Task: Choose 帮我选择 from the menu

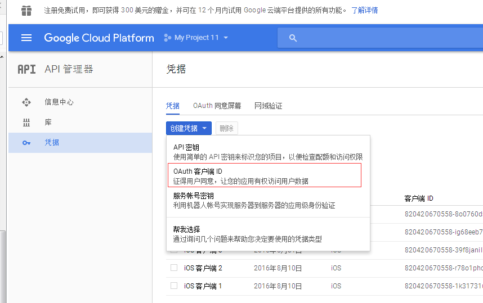Action: click(268, 234)
